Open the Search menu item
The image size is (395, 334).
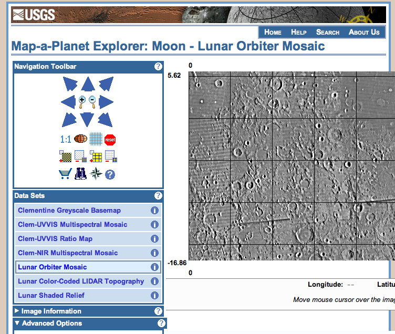328,32
